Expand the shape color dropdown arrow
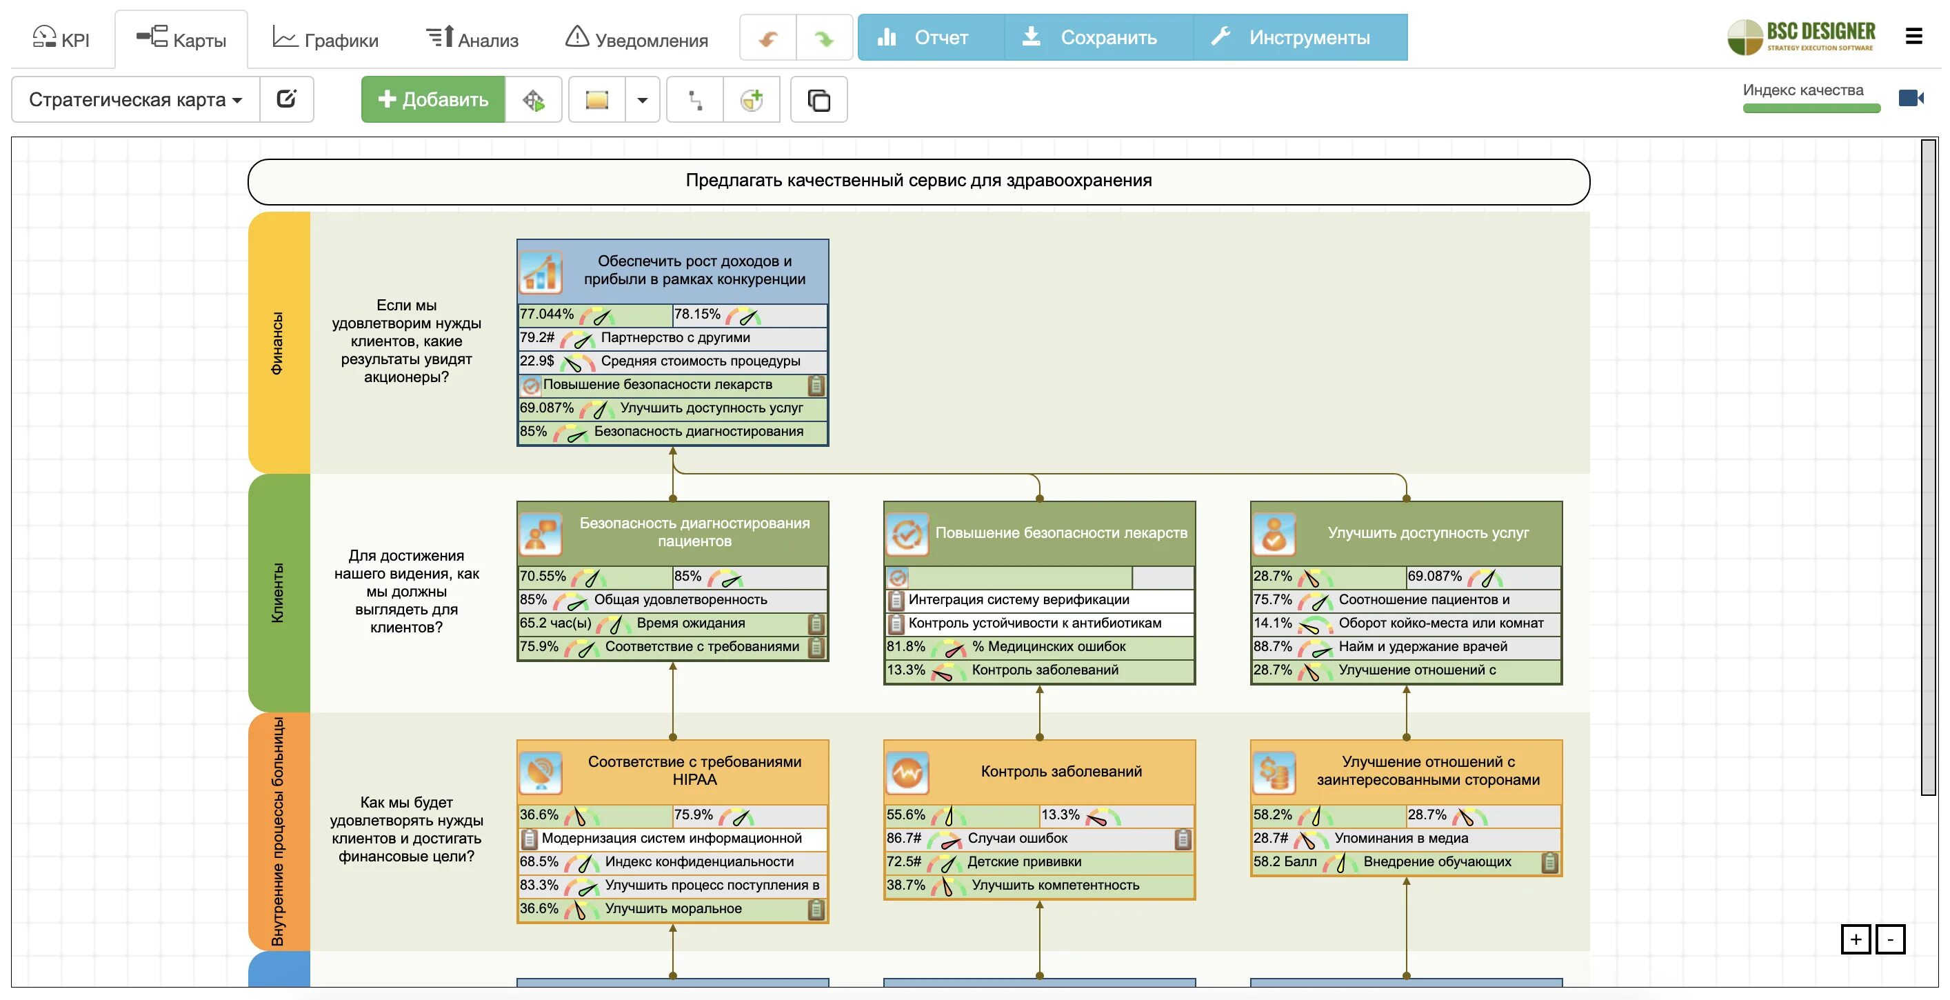This screenshot has width=1950, height=1000. tap(642, 99)
